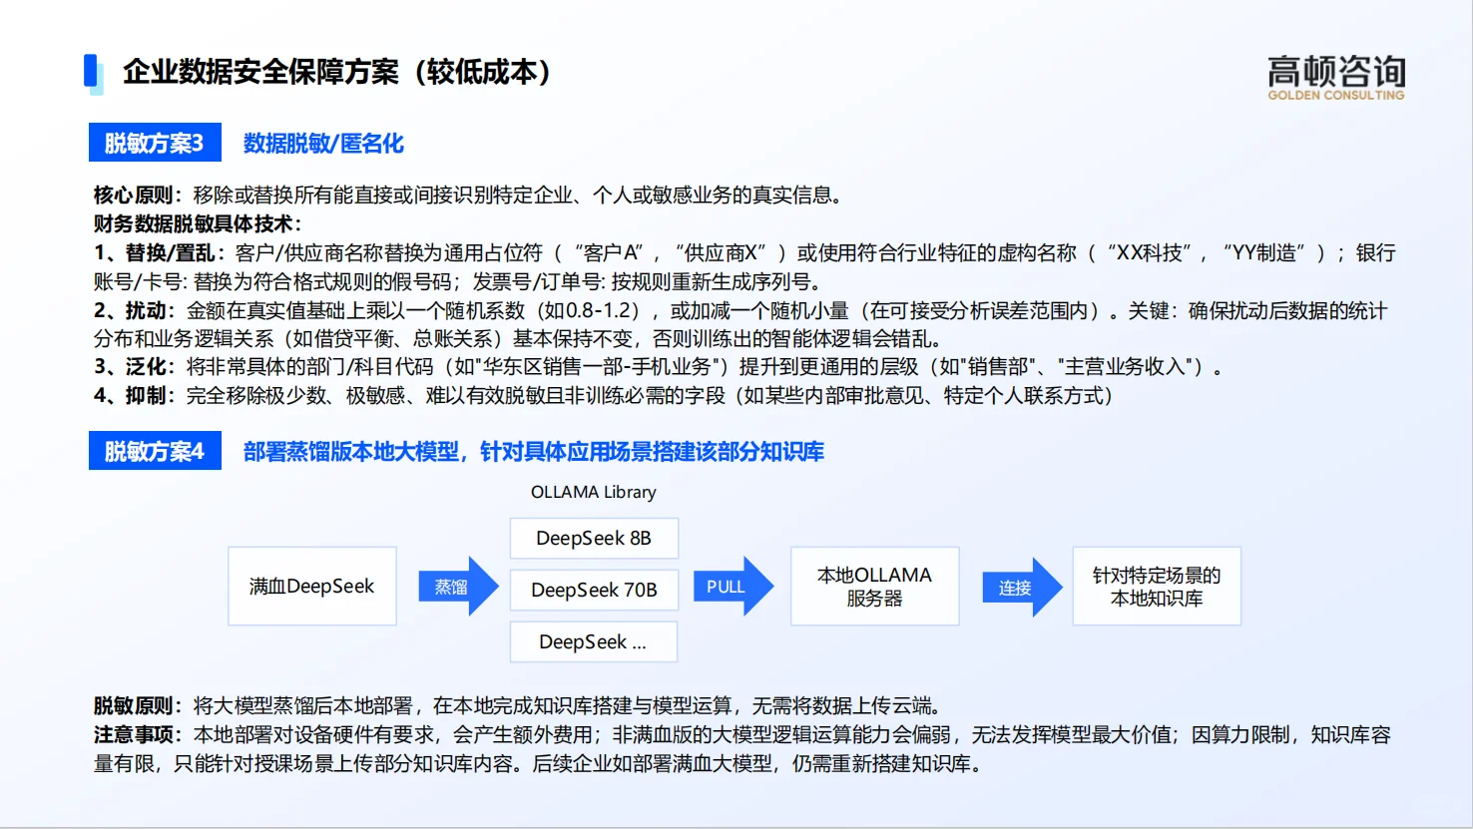Select the 本地OLLAMA服务器 box
Screen dimensions: 1473x829
point(875,586)
